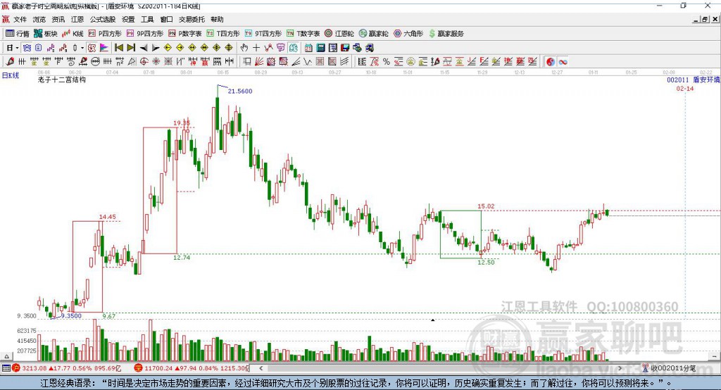Open the 江恩 menu
The image size is (721, 390).
(x=77, y=19)
